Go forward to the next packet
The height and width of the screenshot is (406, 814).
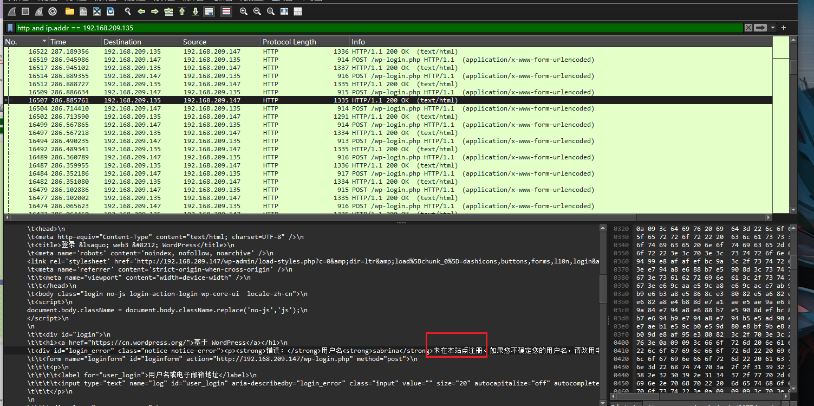(155, 11)
